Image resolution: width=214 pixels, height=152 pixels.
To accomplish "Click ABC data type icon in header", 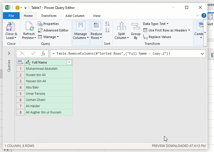I will (x=28, y=62).
